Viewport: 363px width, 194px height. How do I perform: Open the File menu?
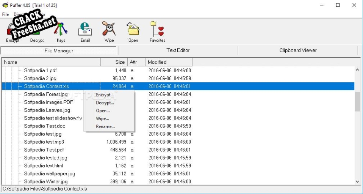coord(5,14)
